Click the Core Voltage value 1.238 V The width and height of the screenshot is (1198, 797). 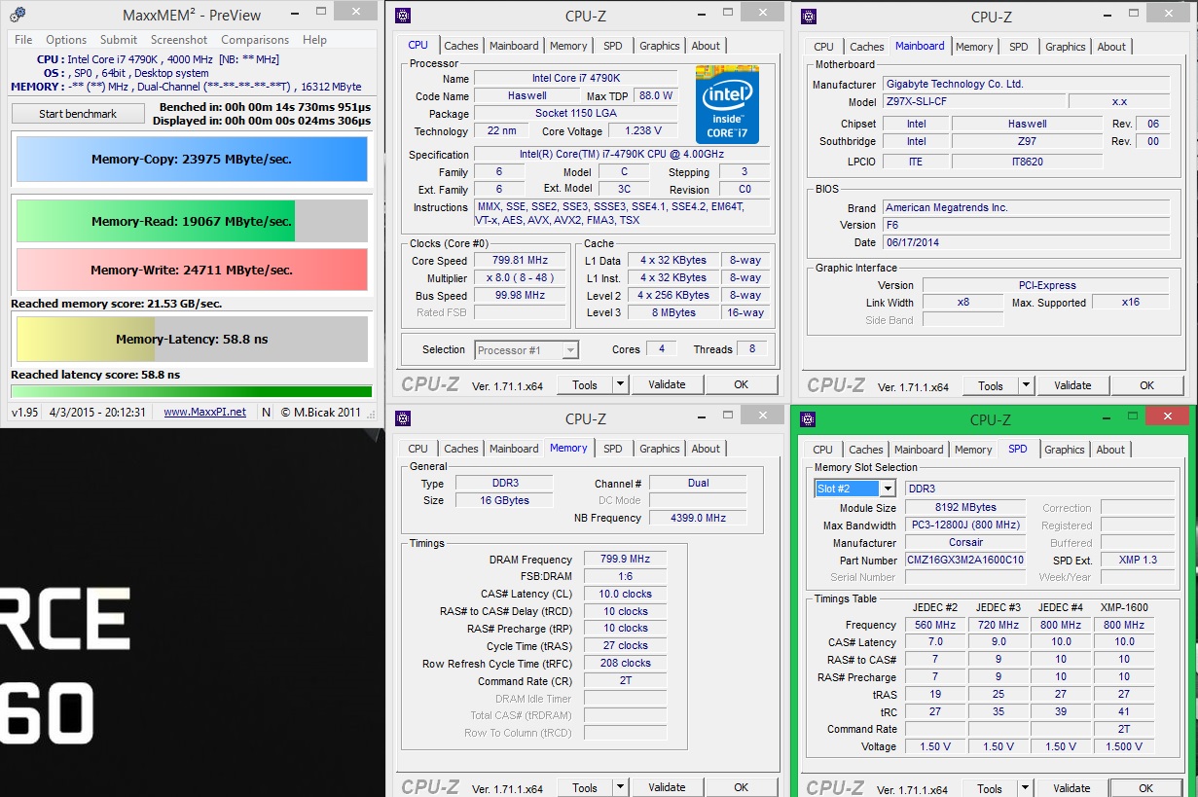point(643,131)
